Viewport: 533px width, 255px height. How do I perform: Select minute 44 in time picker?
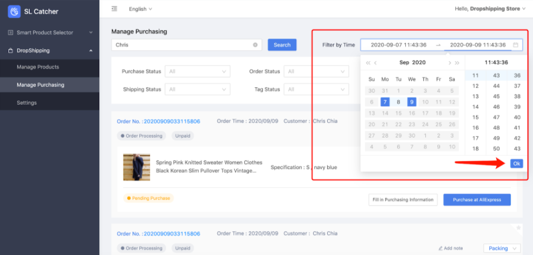(x=496, y=86)
